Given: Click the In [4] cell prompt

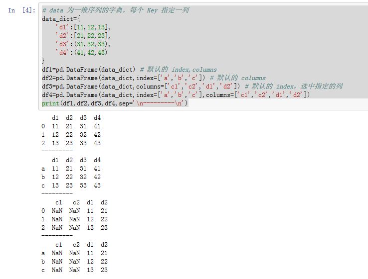Looking at the screenshot, I should tap(21, 10).
